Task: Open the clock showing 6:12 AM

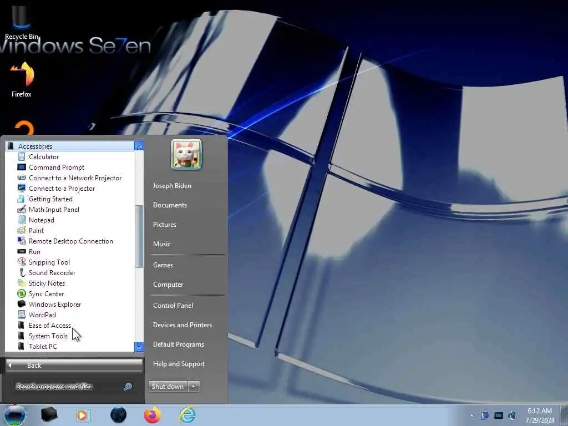Action: click(x=539, y=415)
